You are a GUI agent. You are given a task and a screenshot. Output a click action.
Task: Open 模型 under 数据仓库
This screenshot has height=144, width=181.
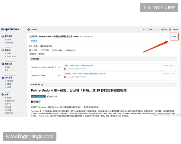[x=6, y=70]
